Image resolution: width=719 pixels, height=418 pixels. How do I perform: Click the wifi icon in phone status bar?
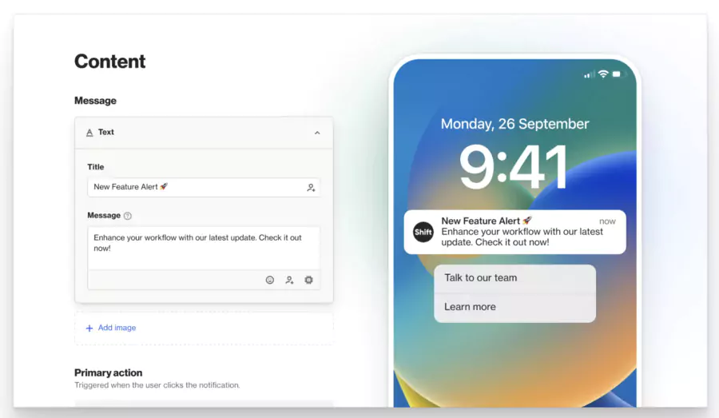click(603, 74)
